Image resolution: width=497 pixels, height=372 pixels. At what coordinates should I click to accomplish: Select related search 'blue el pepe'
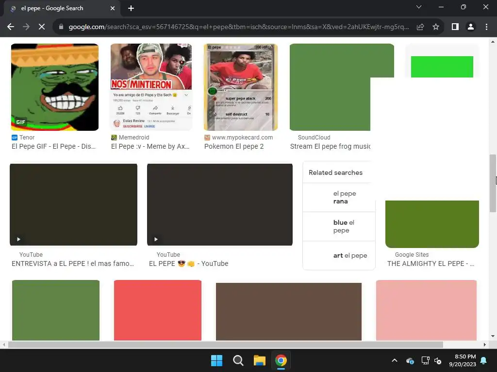coord(339,227)
